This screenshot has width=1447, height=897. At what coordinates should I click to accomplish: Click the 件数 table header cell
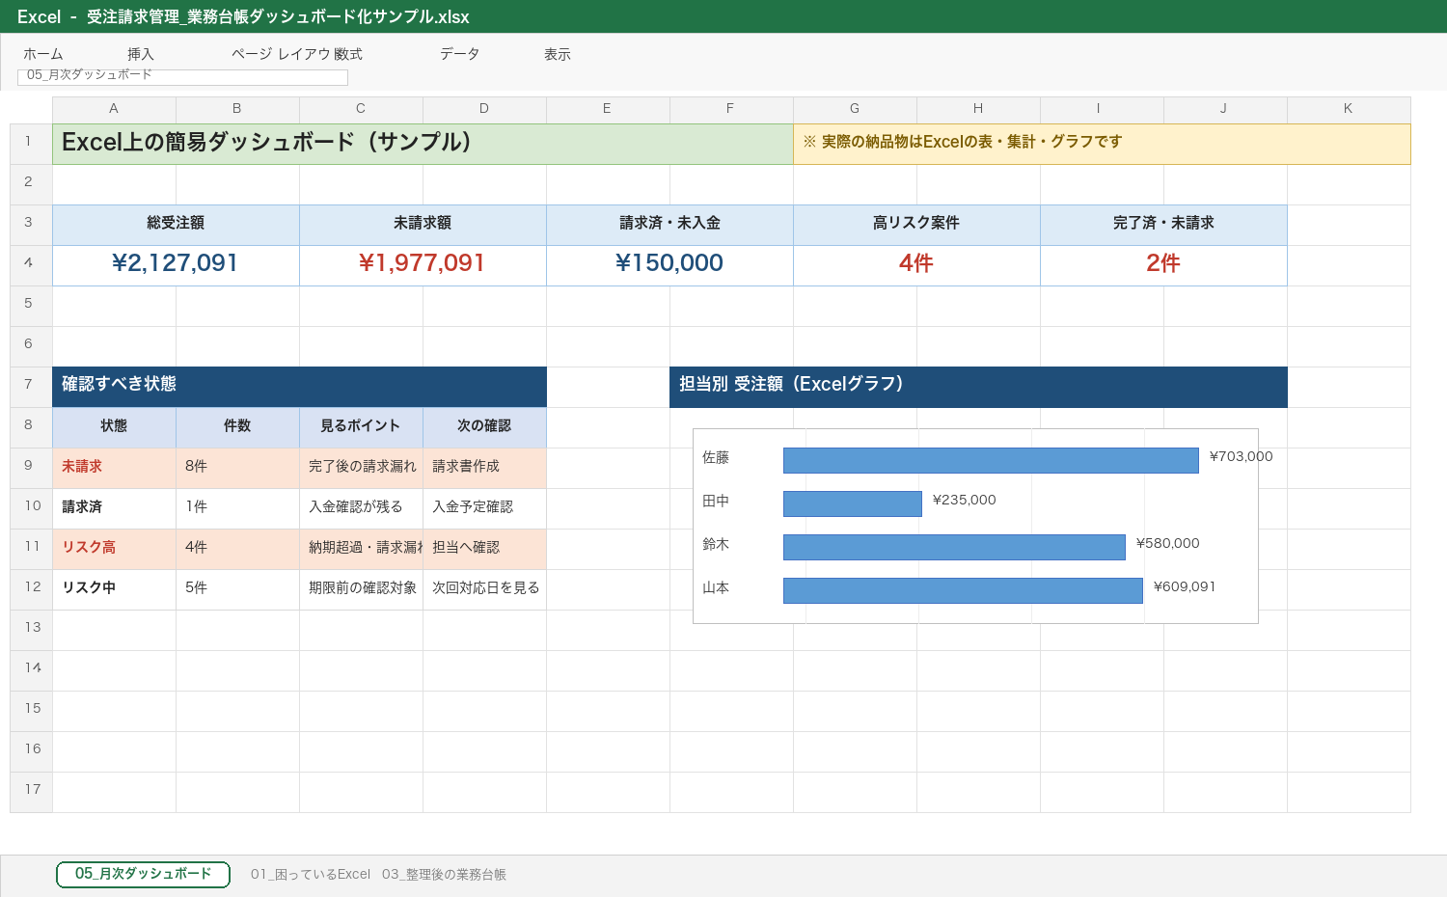click(x=237, y=427)
